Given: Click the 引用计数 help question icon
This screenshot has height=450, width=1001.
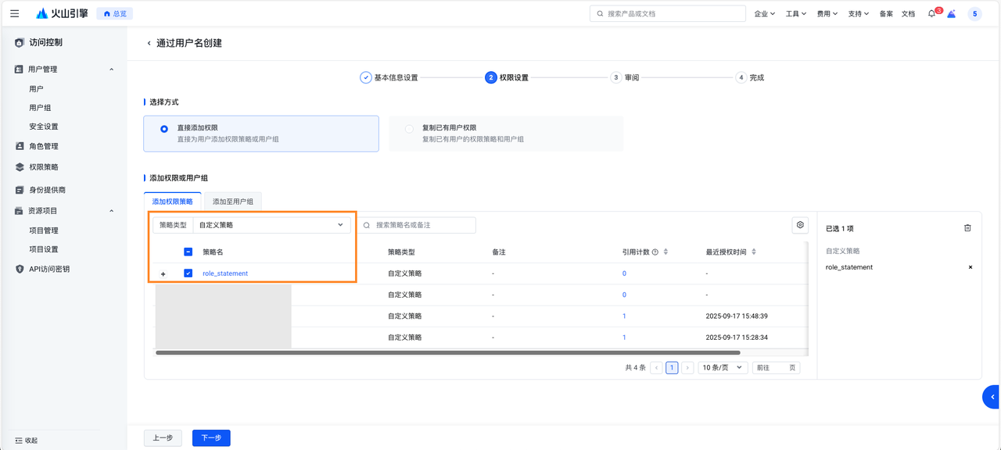Looking at the screenshot, I should [655, 252].
